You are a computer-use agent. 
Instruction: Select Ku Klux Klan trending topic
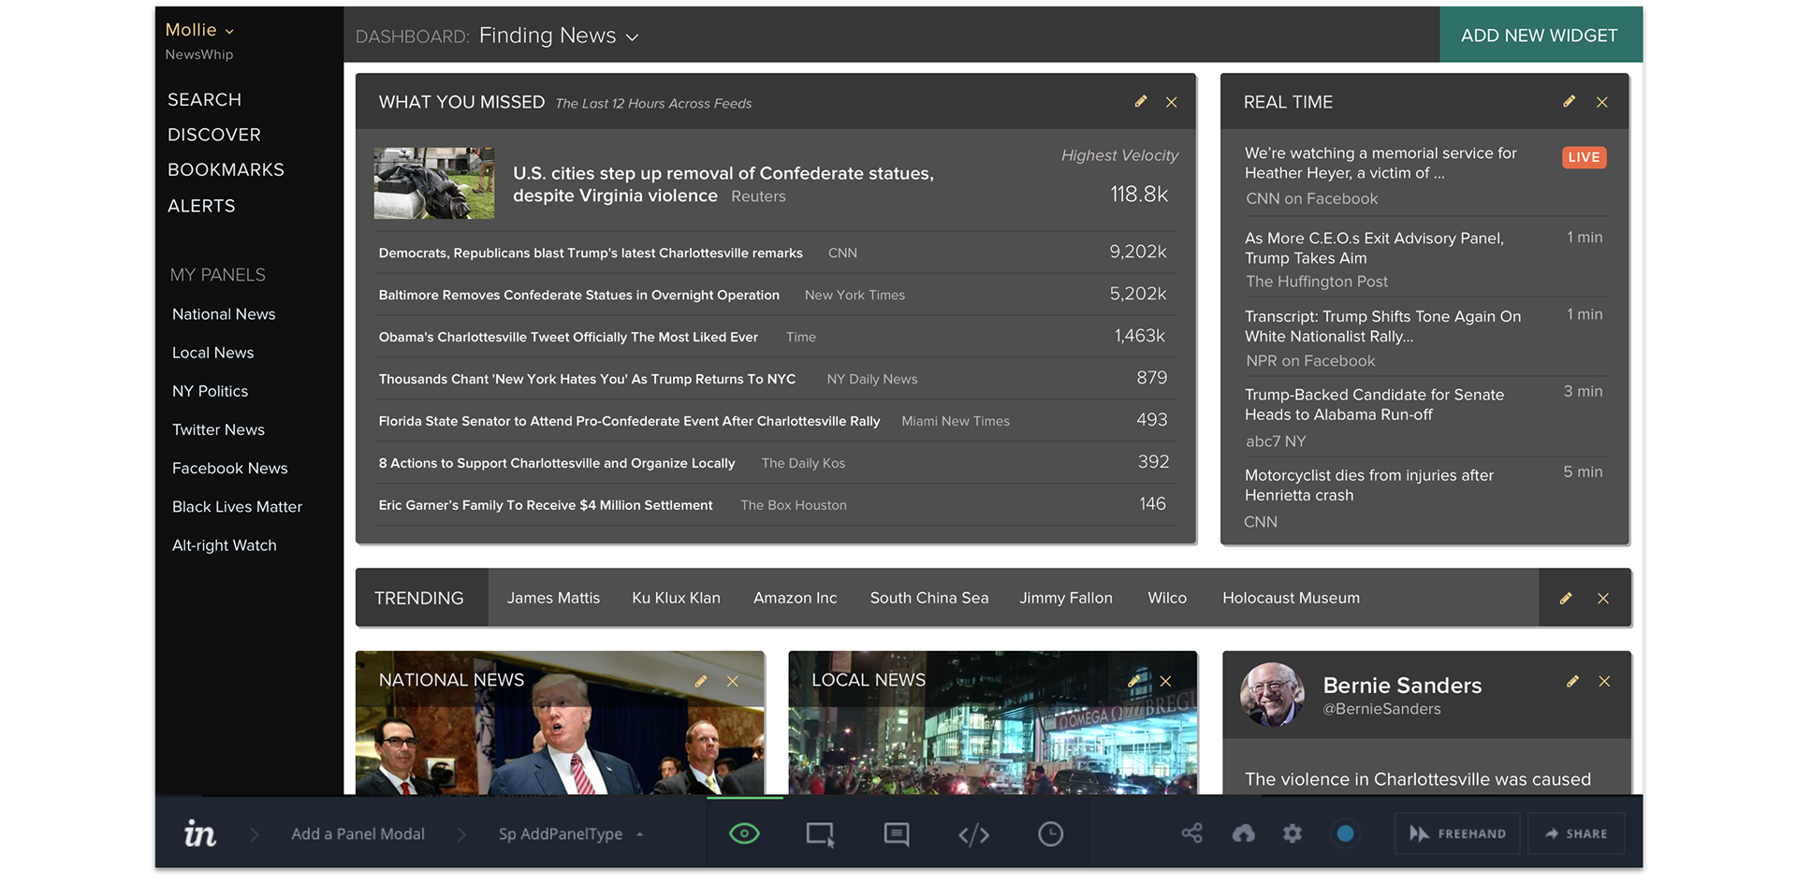click(676, 598)
